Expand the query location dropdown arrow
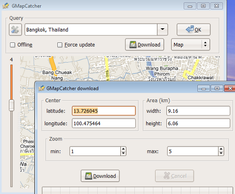Viewport: 235px width, 194px height. click(x=163, y=30)
